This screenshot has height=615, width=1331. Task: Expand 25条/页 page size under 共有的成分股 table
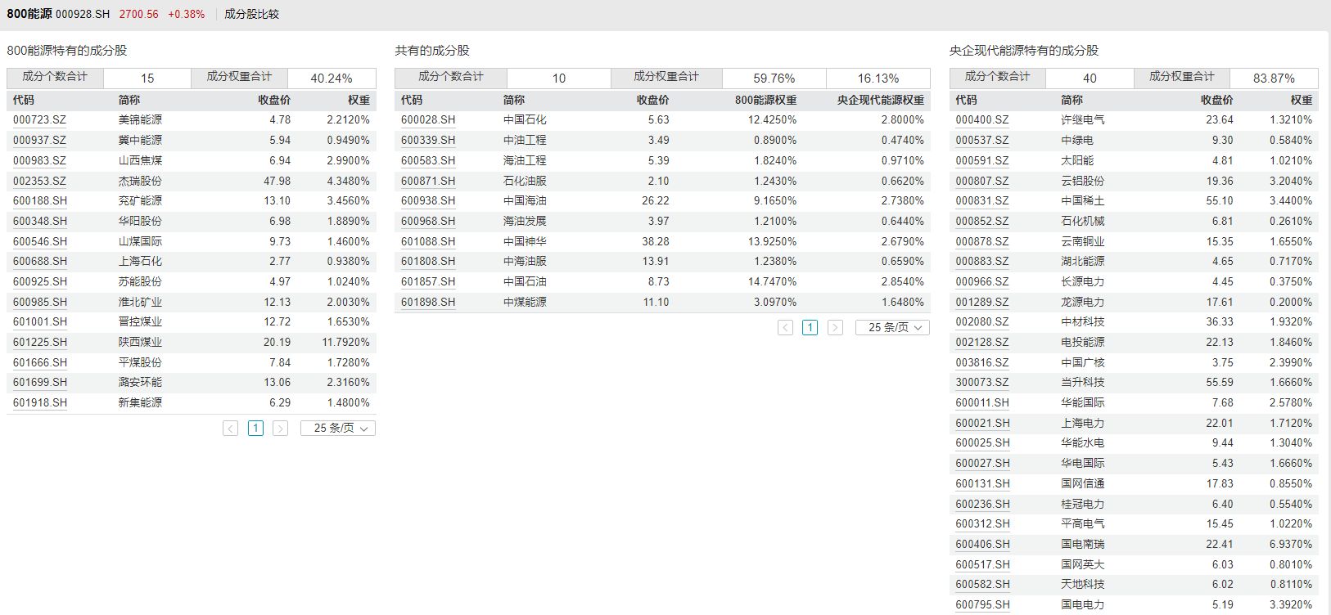[892, 328]
